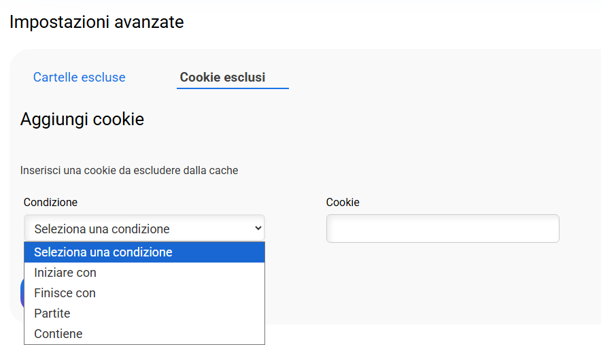Select "Finisce con" from the condition list

(65, 293)
